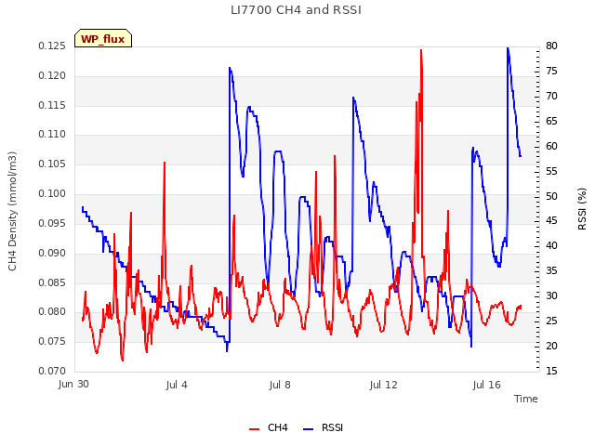Click the 35 right axis value
The height and width of the screenshot is (446, 595).
point(551,270)
